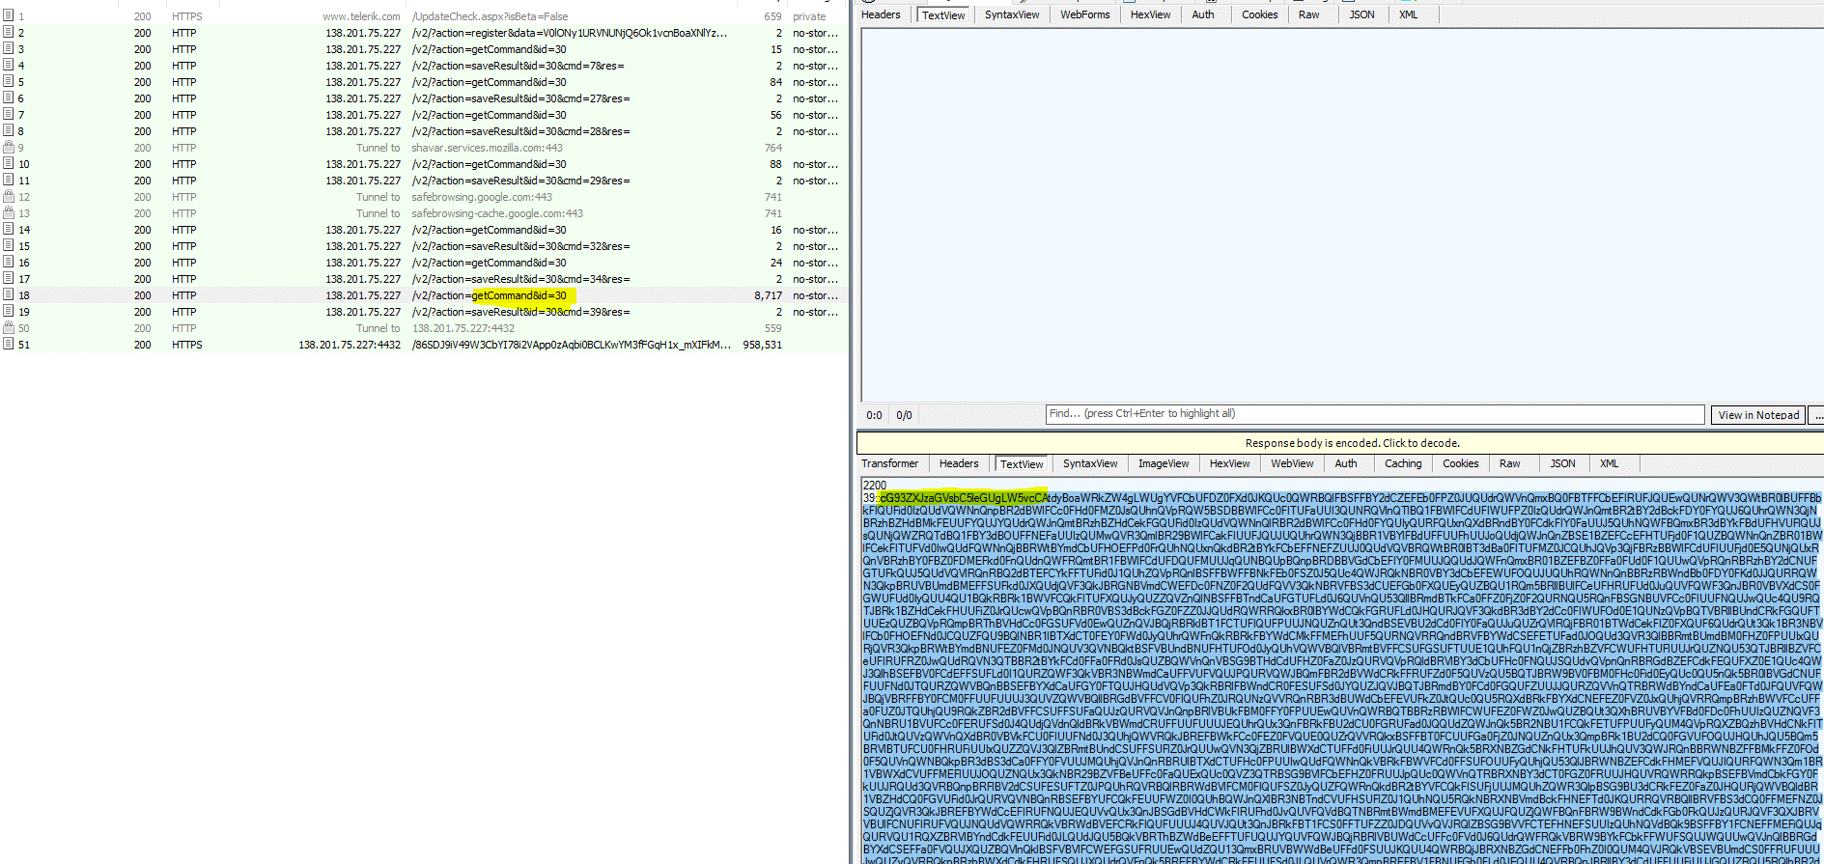Select the action=register URL in row 2
1824x864 pixels.
pos(570,33)
